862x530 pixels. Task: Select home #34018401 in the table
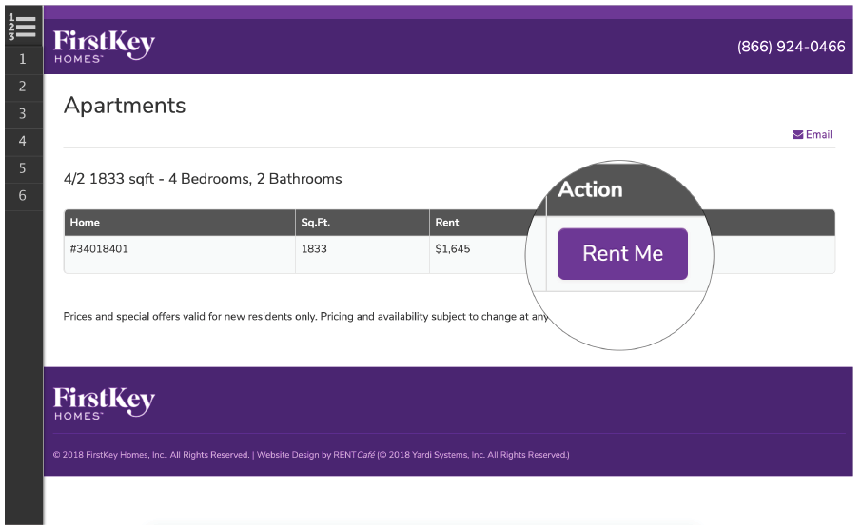(99, 249)
